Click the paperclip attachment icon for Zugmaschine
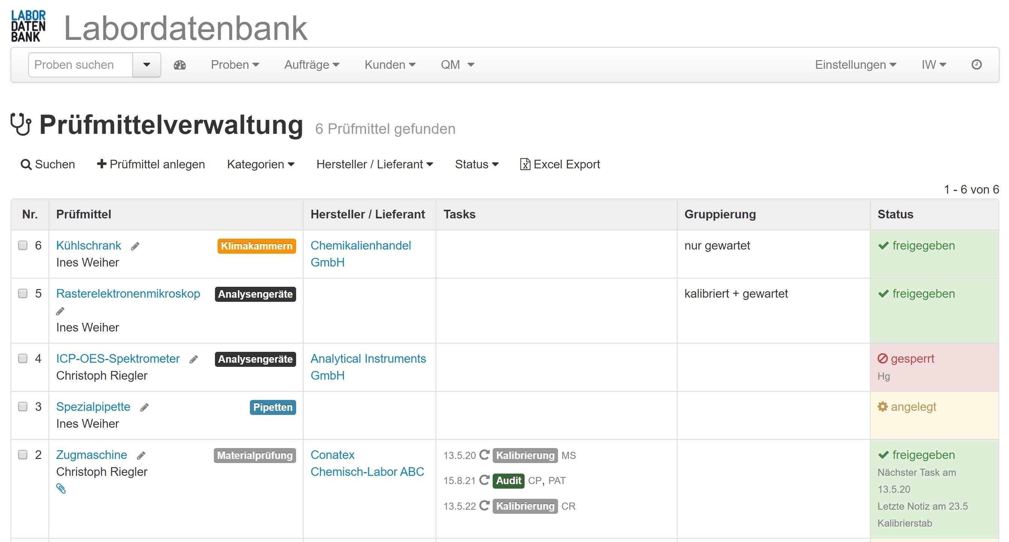1009x542 pixels. coord(61,488)
